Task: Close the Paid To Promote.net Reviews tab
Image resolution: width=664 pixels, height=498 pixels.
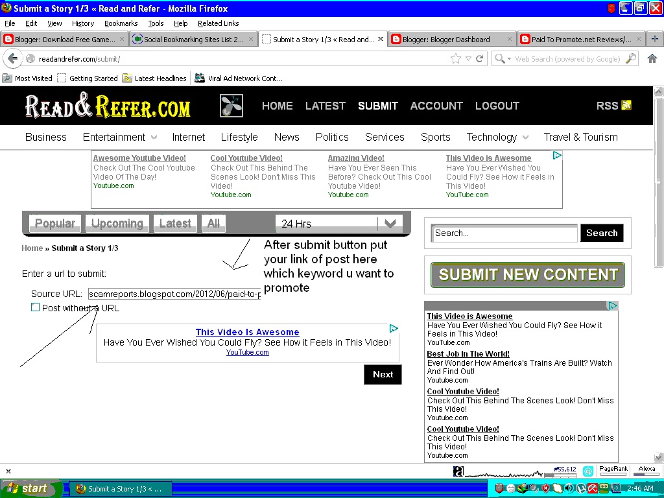Action: point(639,39)
